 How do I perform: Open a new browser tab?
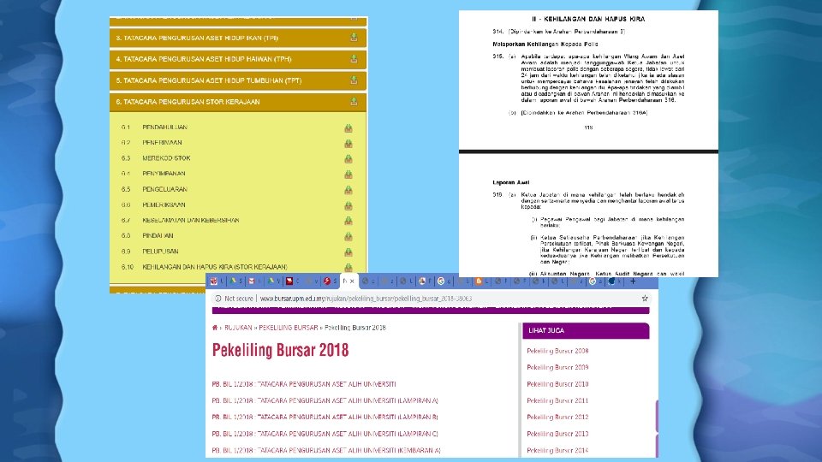point(633,281)
